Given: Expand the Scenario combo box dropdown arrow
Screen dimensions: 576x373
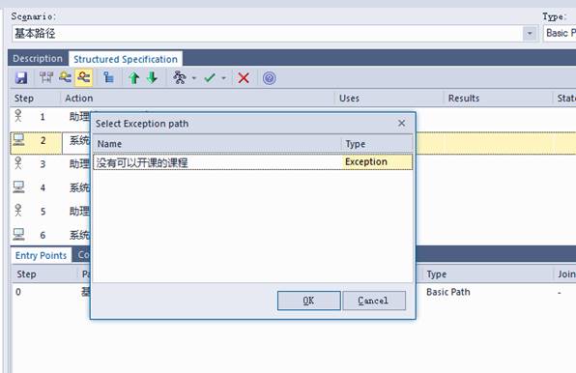Looking at the screenshot, I should point(530,34).
